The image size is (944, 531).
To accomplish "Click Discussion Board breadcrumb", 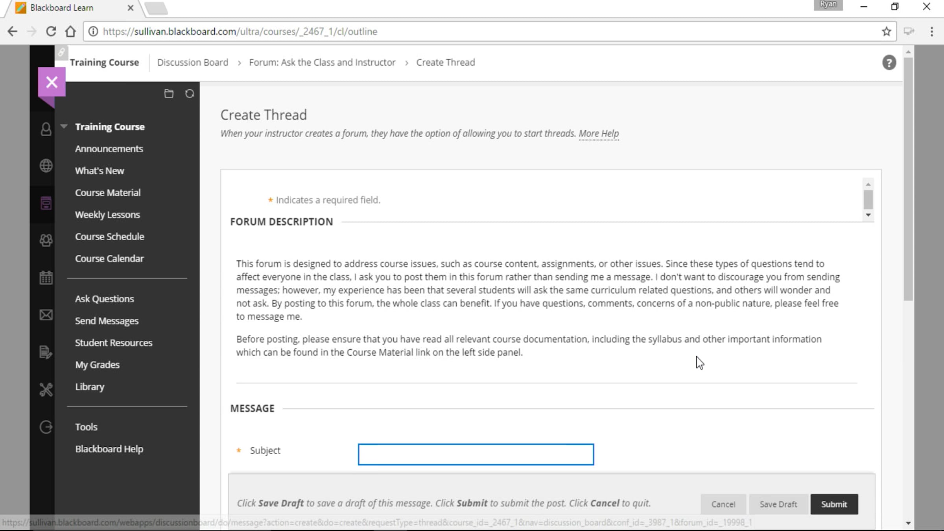I will [193, 63].
